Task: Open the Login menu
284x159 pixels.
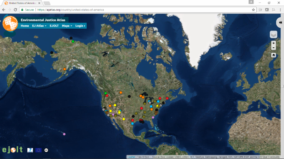Action: [x=80, y=26]
